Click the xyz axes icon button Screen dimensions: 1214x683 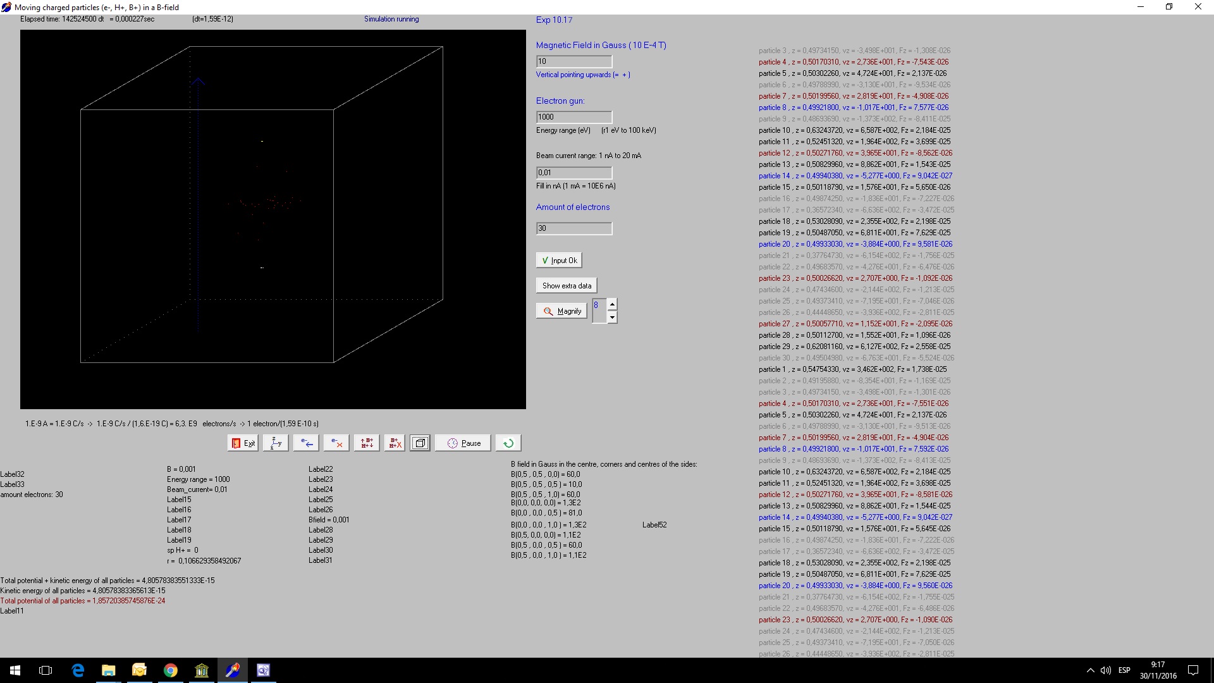click(x=276, y=443)
